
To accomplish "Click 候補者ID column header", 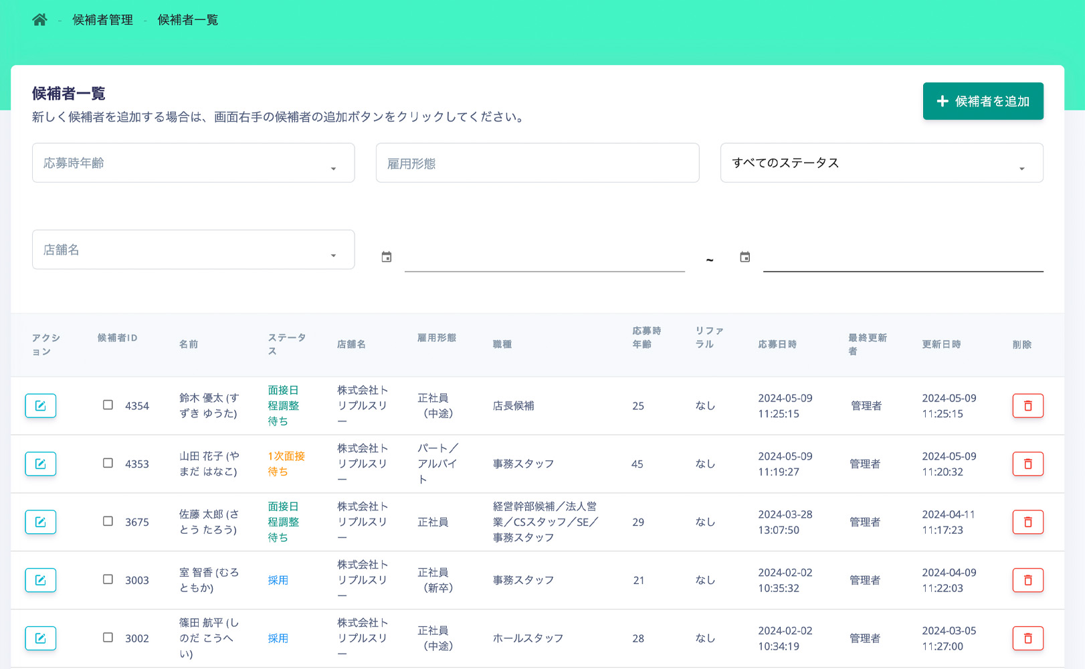I will (117, 338).
